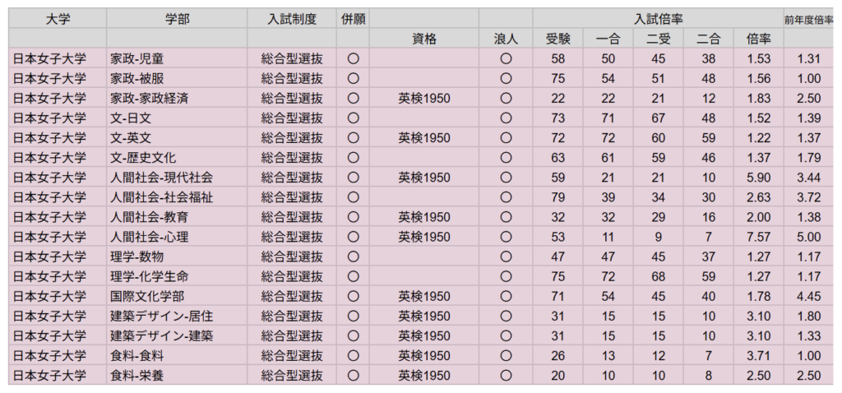Select 倍率 value 1.22 for 文-英文
Screen dimensions: 842x393
(x=759, y=138)
